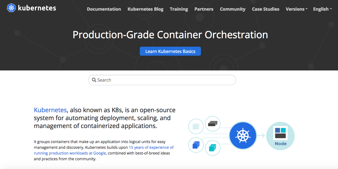Click the blue Kubernetes wheel diagram icon

pyautogui.click(x=243, y=136)
